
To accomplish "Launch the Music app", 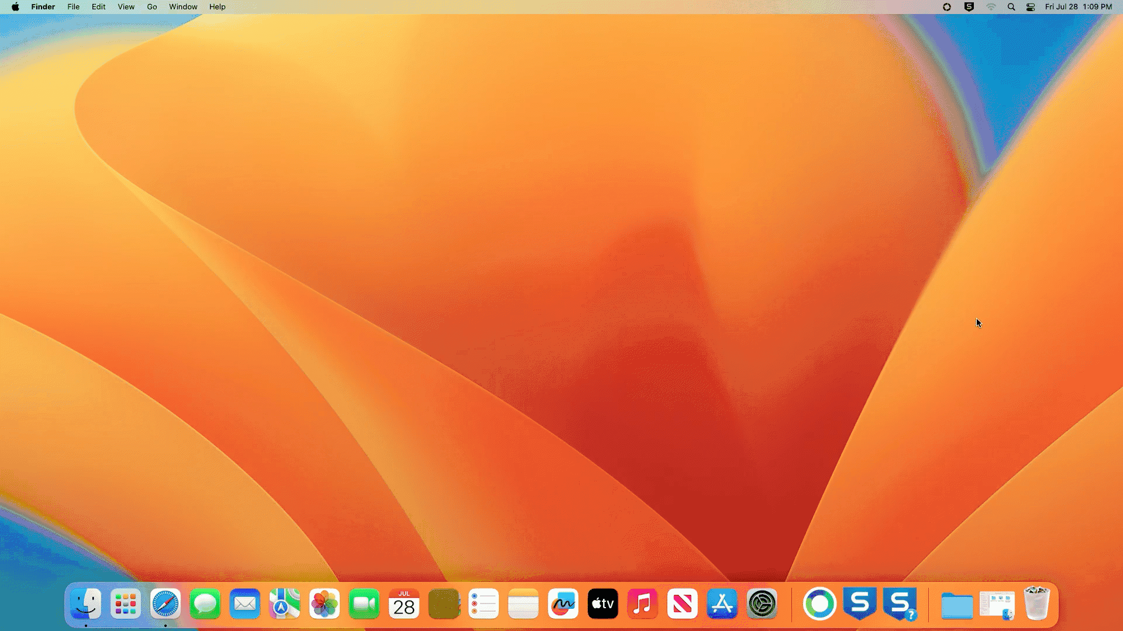I will [643, 604].
